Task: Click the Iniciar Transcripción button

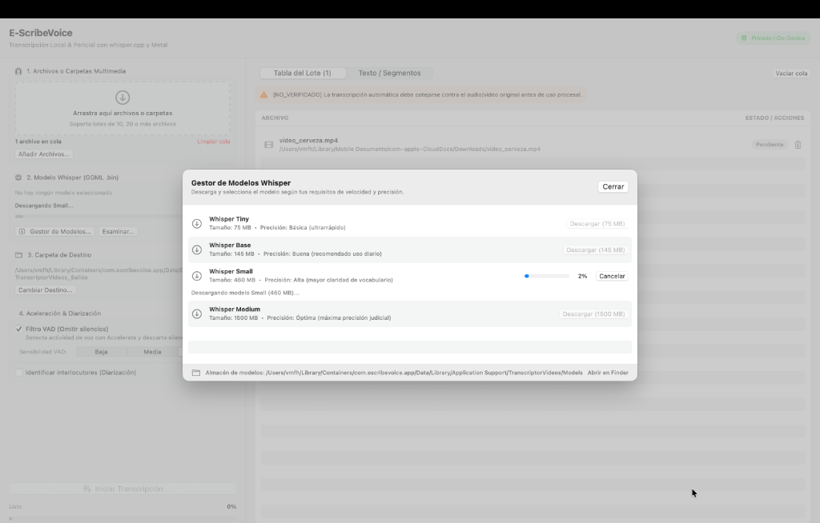Action: pos(123,489)
